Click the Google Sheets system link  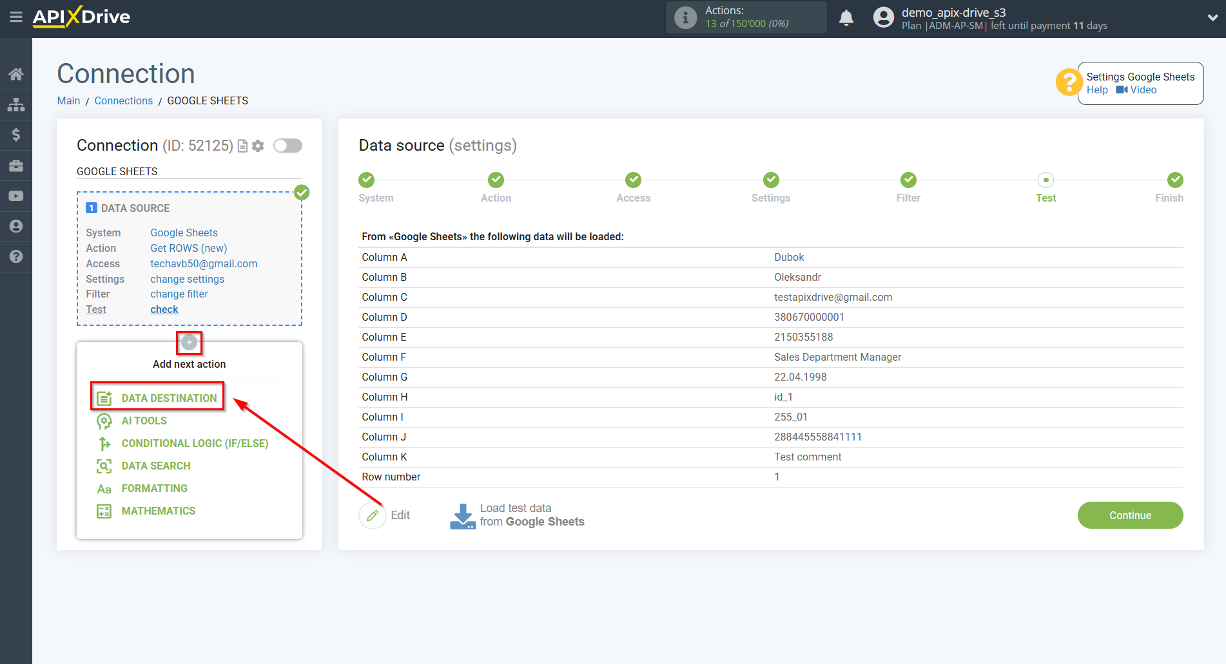click(x=184, y=232)
